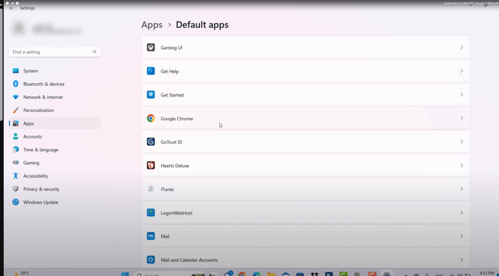Go to Accessibility settings
This screenshot has width=499, height=276.
[x=55, y=176]
